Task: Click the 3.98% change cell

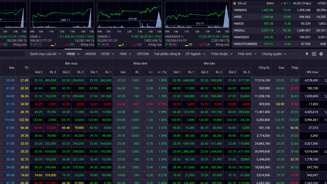Action: point(162,112)
